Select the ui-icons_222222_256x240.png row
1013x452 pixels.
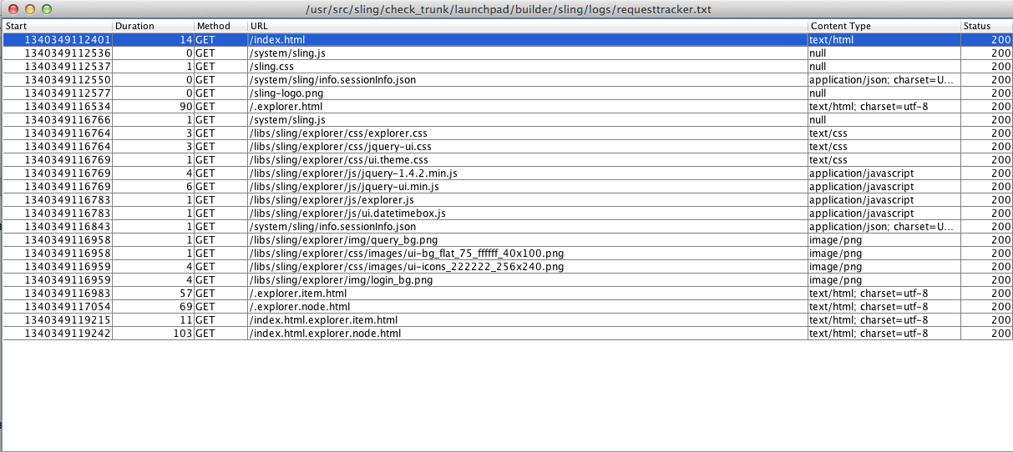point(526,266)
